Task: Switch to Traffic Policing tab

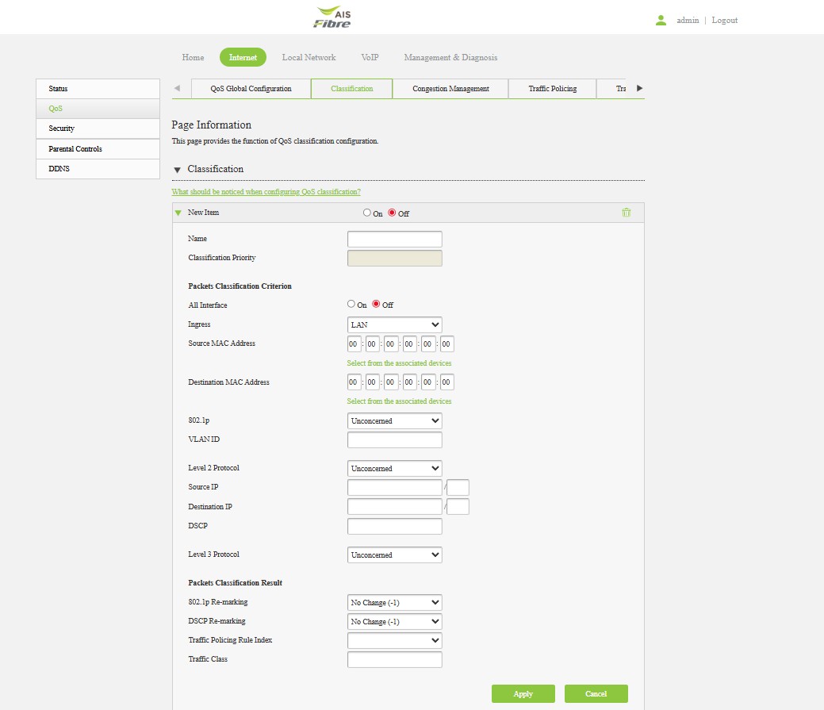Action: [552, 88]
